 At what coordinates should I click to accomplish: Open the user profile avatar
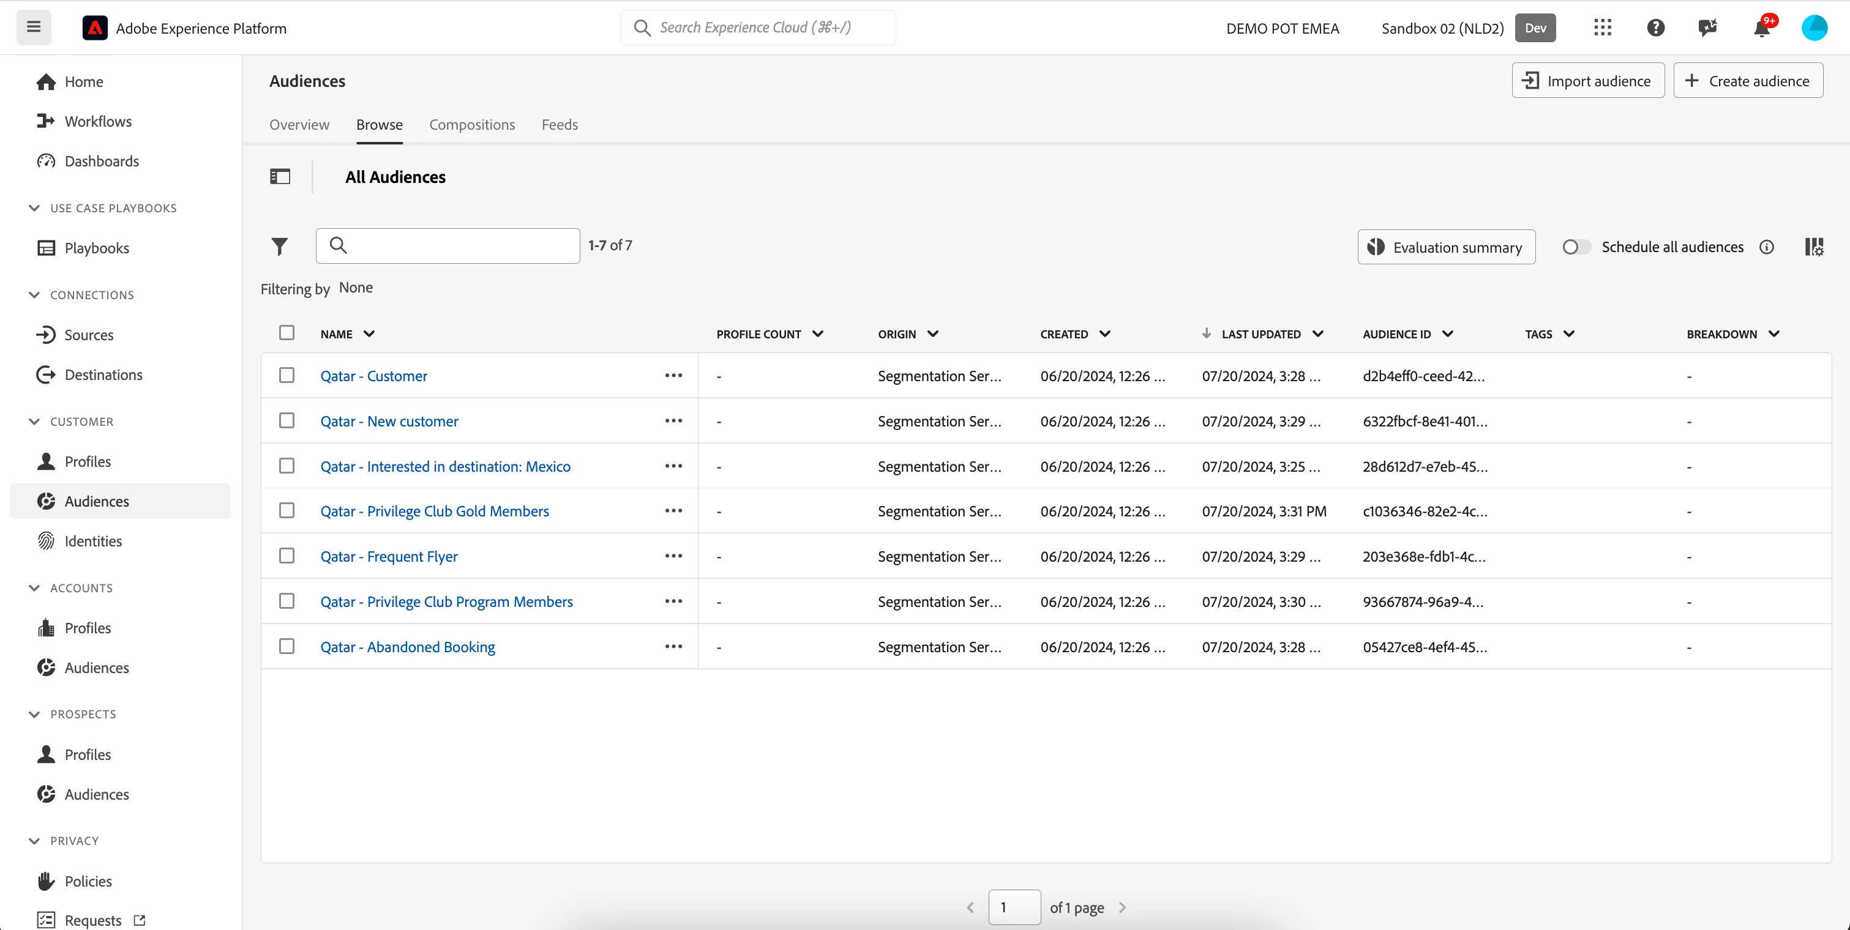point(1814,28)
